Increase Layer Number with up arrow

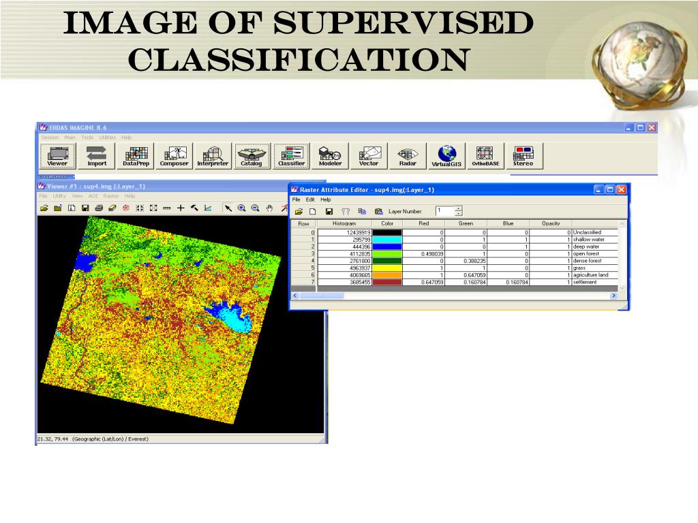coord(459,208)
